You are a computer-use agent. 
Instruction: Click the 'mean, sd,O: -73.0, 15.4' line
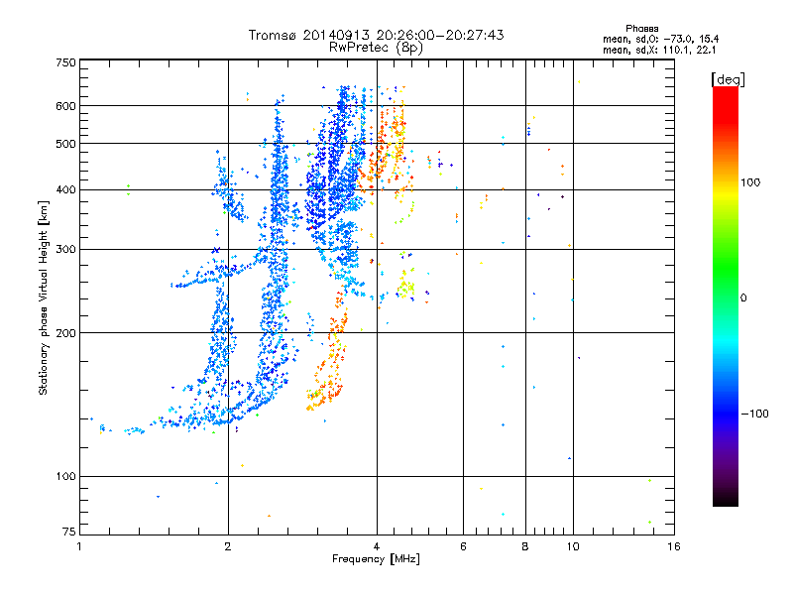660,39
